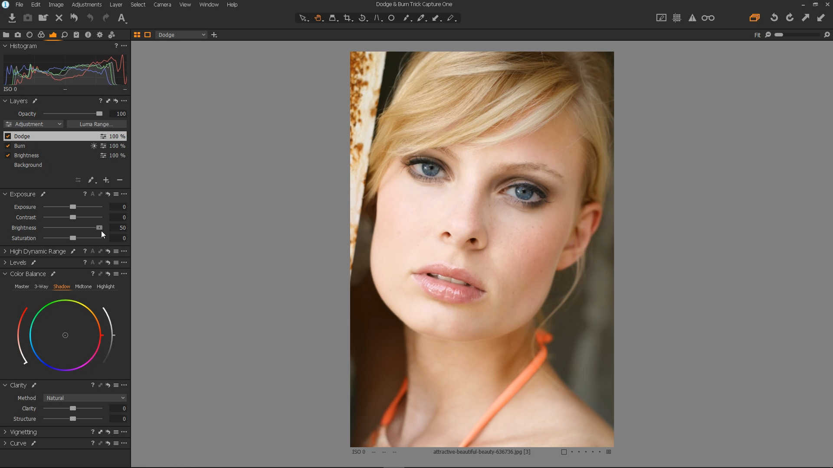Screen dimensions: 833x468
Task: Open the Adjustments menu
Action: (x=86, y=4)
